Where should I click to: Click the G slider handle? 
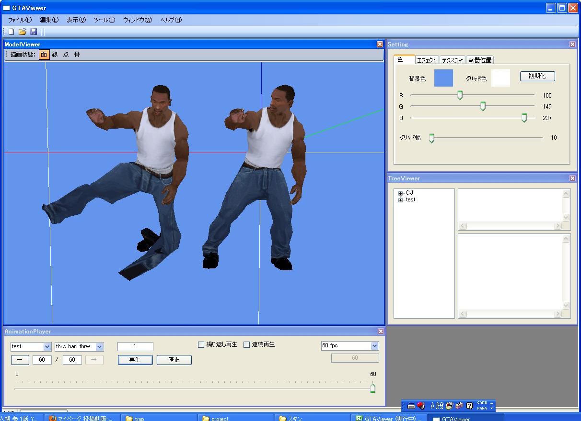[483, 106]
